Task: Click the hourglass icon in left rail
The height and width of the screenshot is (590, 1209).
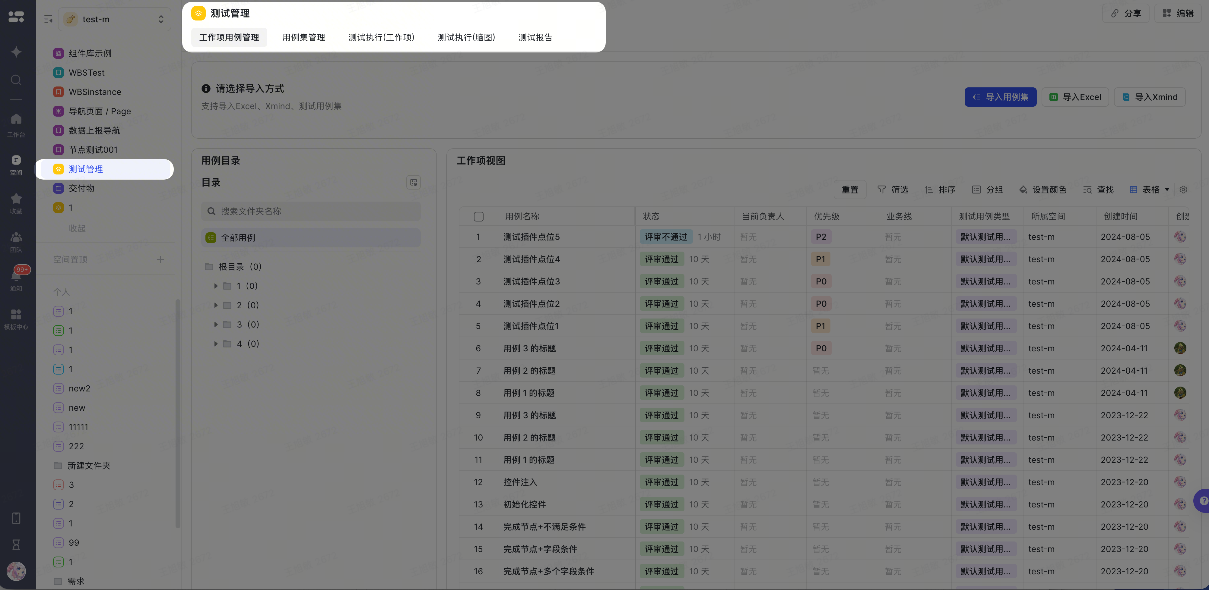Action: [x=16, y=544]
